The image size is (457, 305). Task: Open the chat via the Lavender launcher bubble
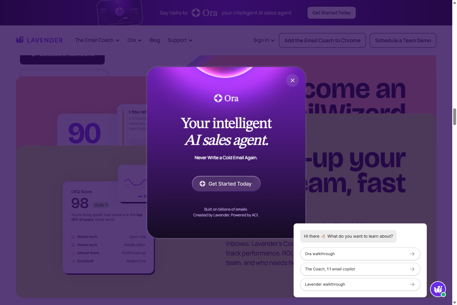pos(438,289)
